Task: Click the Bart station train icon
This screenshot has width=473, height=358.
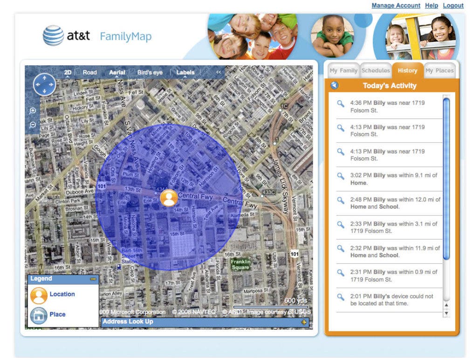Action: [119, 267]
